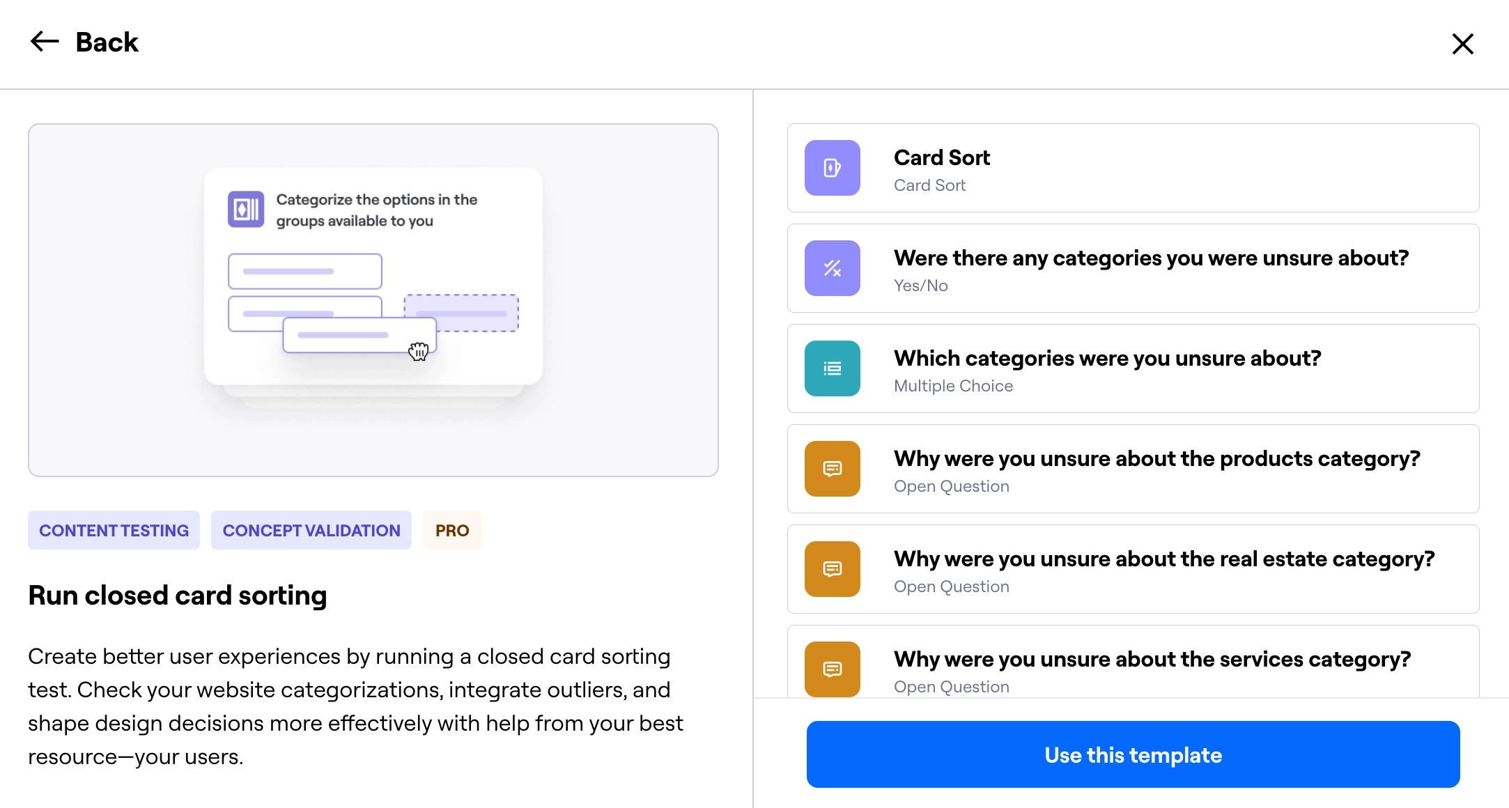Image resolution: width=1509 pixels, height=808 pixels.
Task: Select the CONTENT TESTING tag
Action: click(114, 530)
